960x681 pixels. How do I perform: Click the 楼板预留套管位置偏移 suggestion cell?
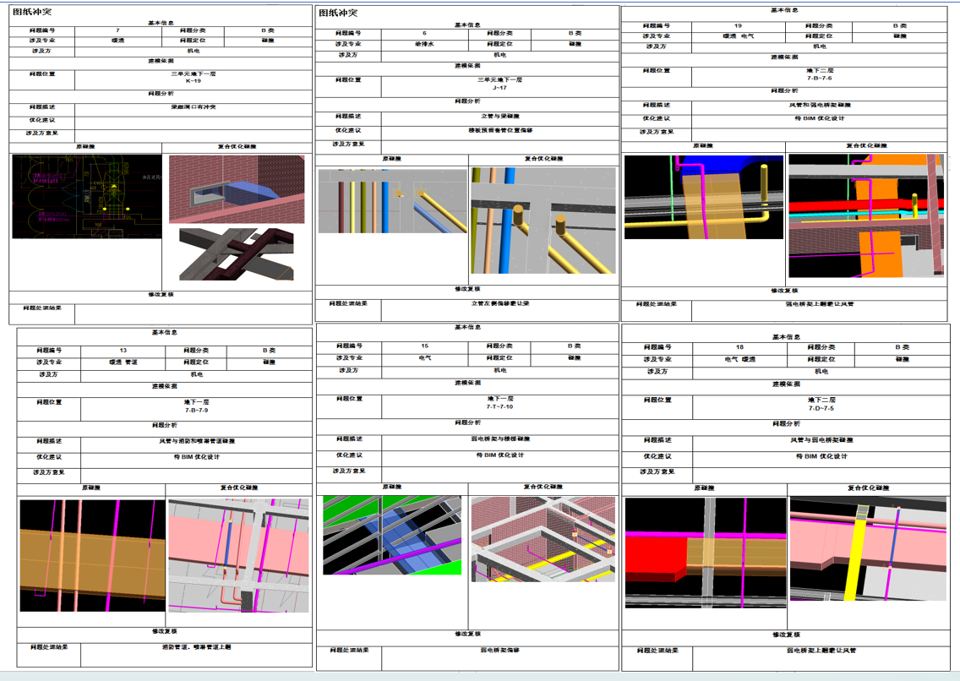pyautogui.click(x=499, y=131)
